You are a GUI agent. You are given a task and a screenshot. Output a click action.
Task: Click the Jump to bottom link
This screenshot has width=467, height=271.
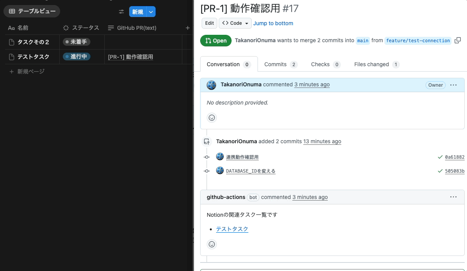273,23
